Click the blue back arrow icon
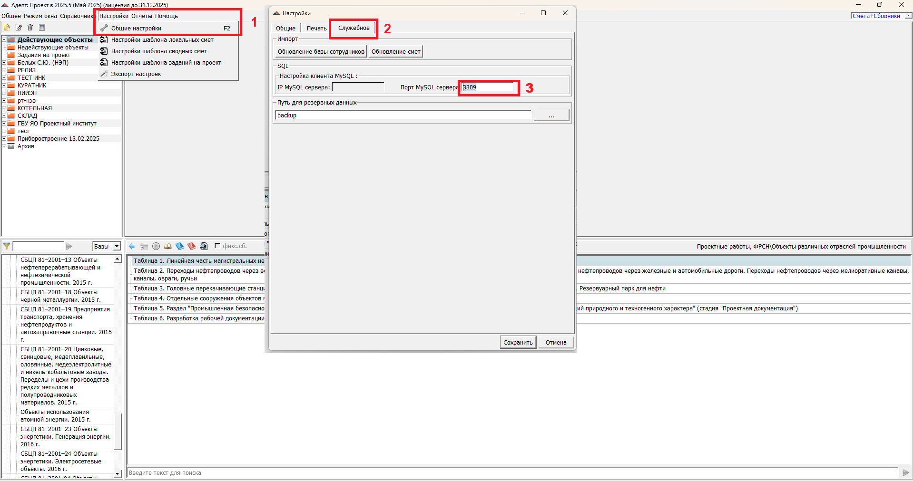This screenshot has width=913, height=481. click(x=132, y=246)
